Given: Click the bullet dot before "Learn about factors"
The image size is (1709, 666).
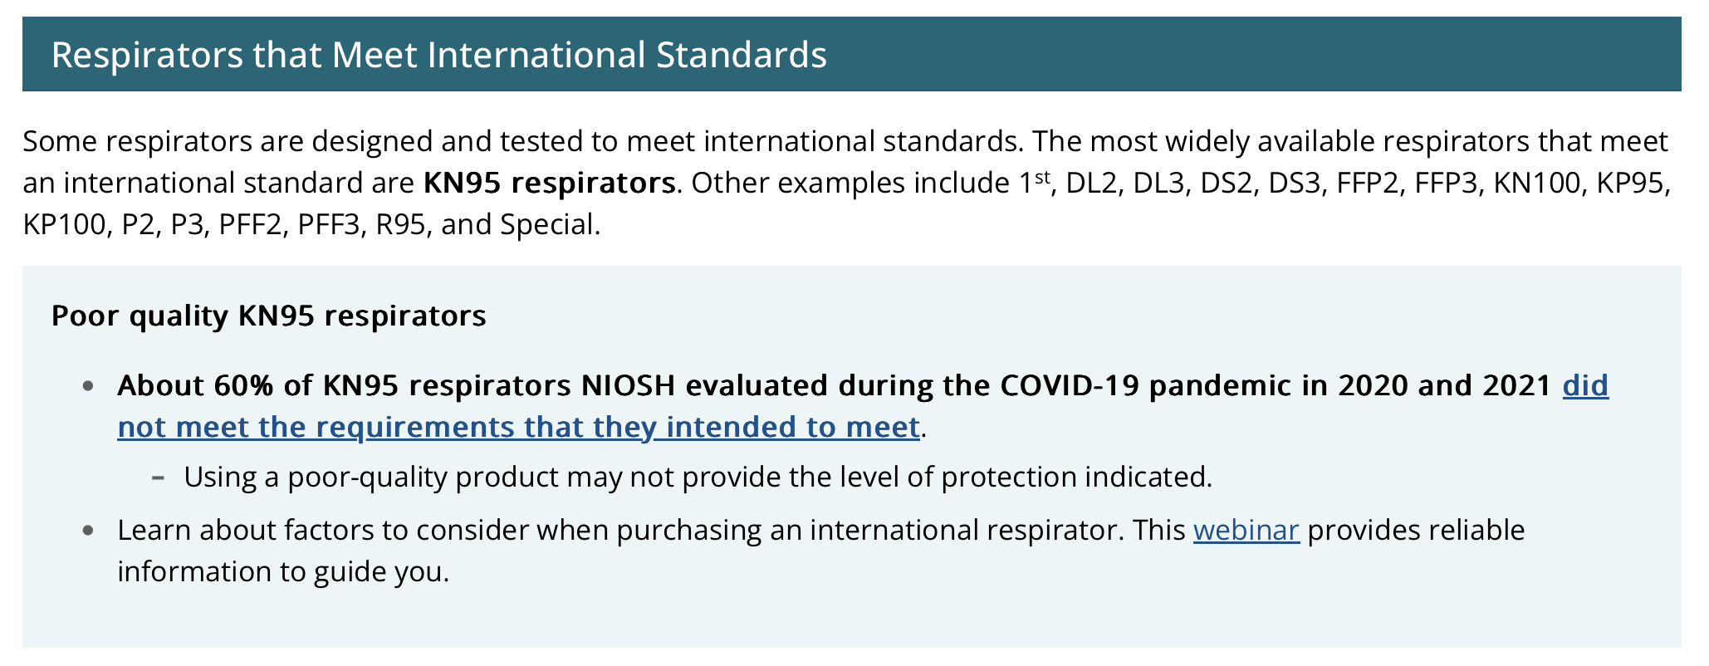Looking at the screenshot, I should [x=88, y=531].
